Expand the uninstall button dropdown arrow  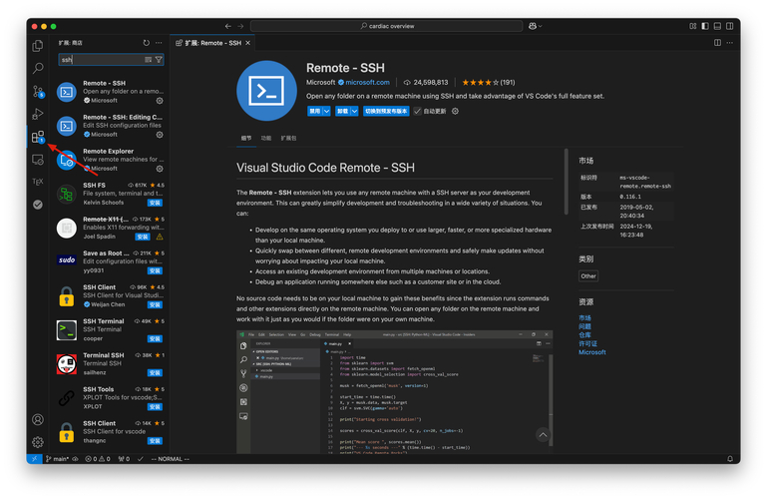[354, 112]
